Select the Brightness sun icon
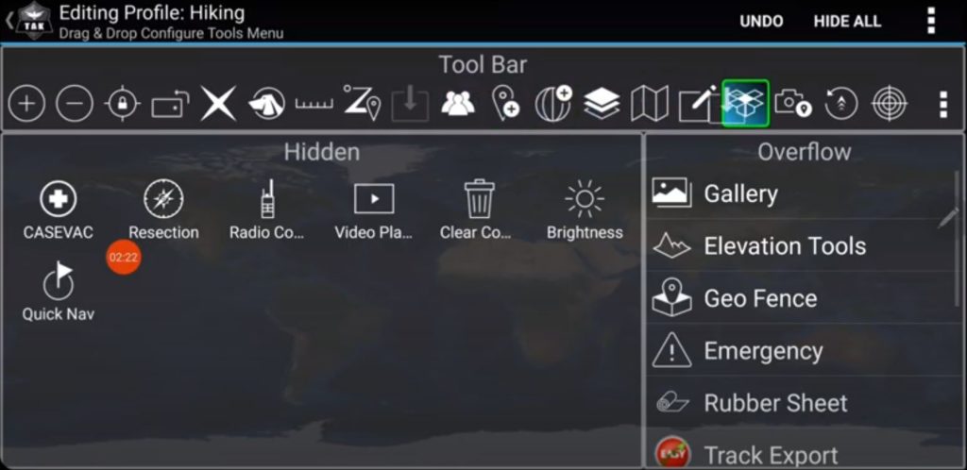Screen dimensions: 967x470 click(x=585, y=199)
